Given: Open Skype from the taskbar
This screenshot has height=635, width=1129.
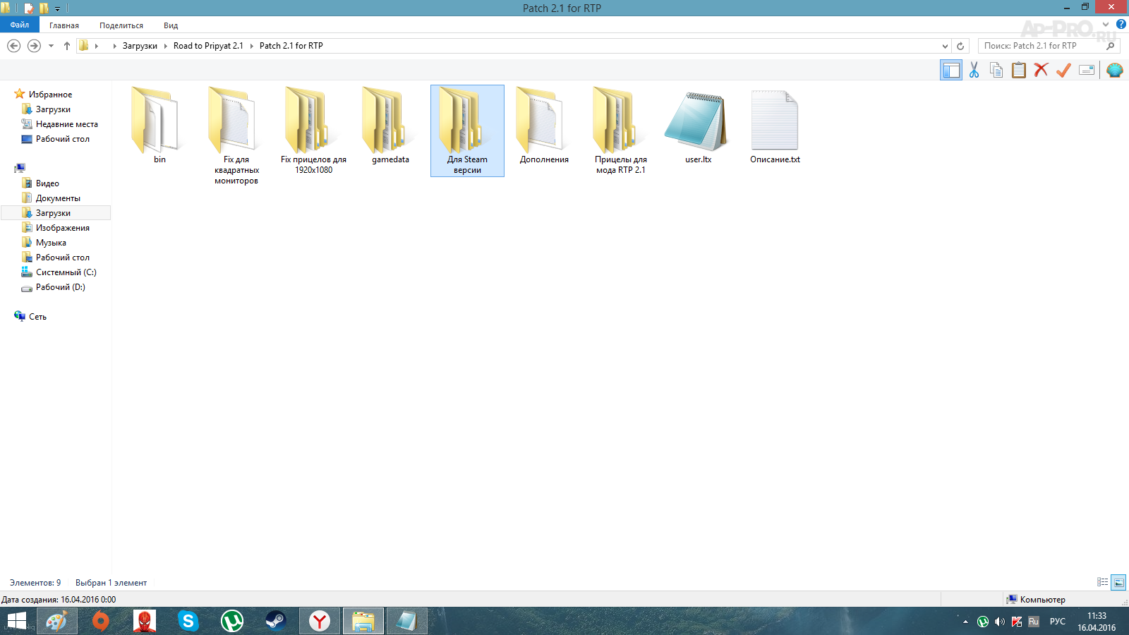Looking at the screenshot, I should tap(188, 621).
